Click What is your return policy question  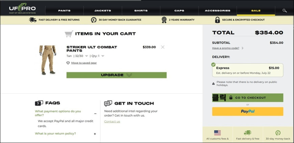(x=55, y=134)
